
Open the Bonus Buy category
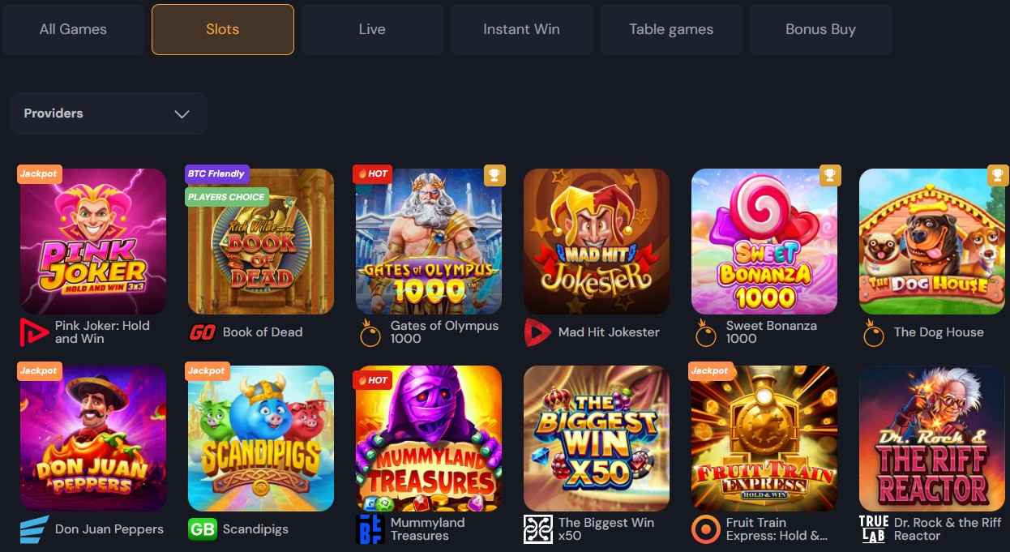[820, 29]
